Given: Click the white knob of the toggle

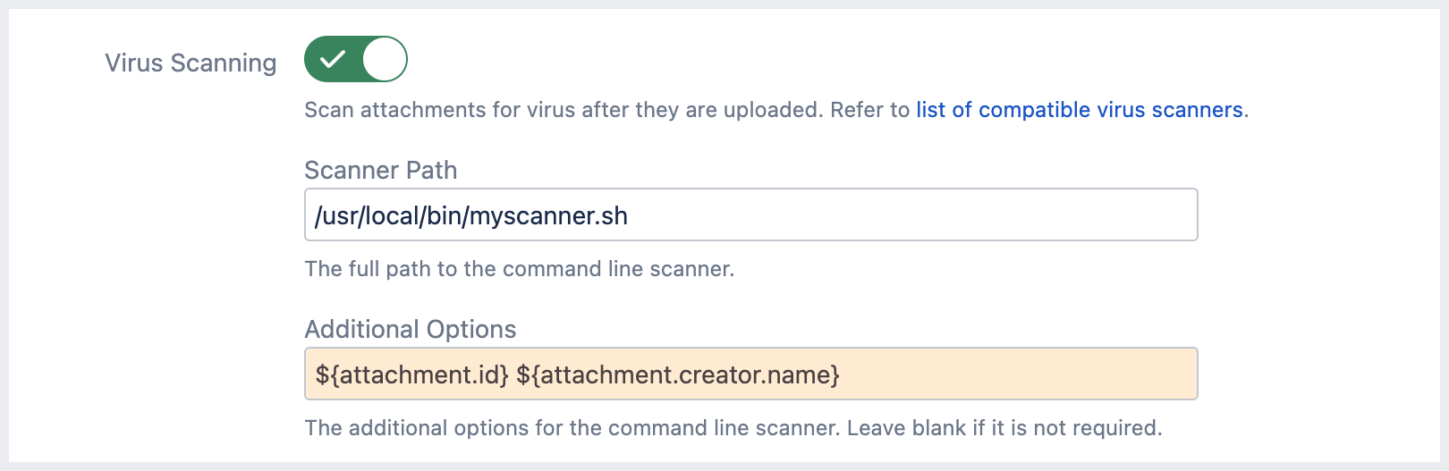Looking at the screenshot, I should click(x=385, y=60).
